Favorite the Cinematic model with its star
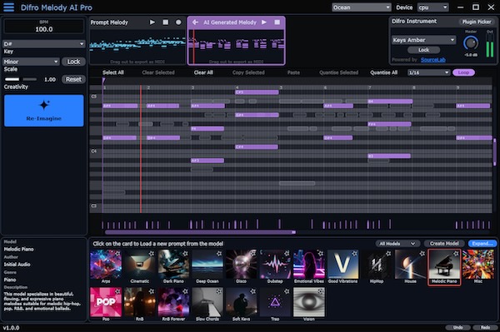Viewport: 500px width, 332px height. [152, 254]
